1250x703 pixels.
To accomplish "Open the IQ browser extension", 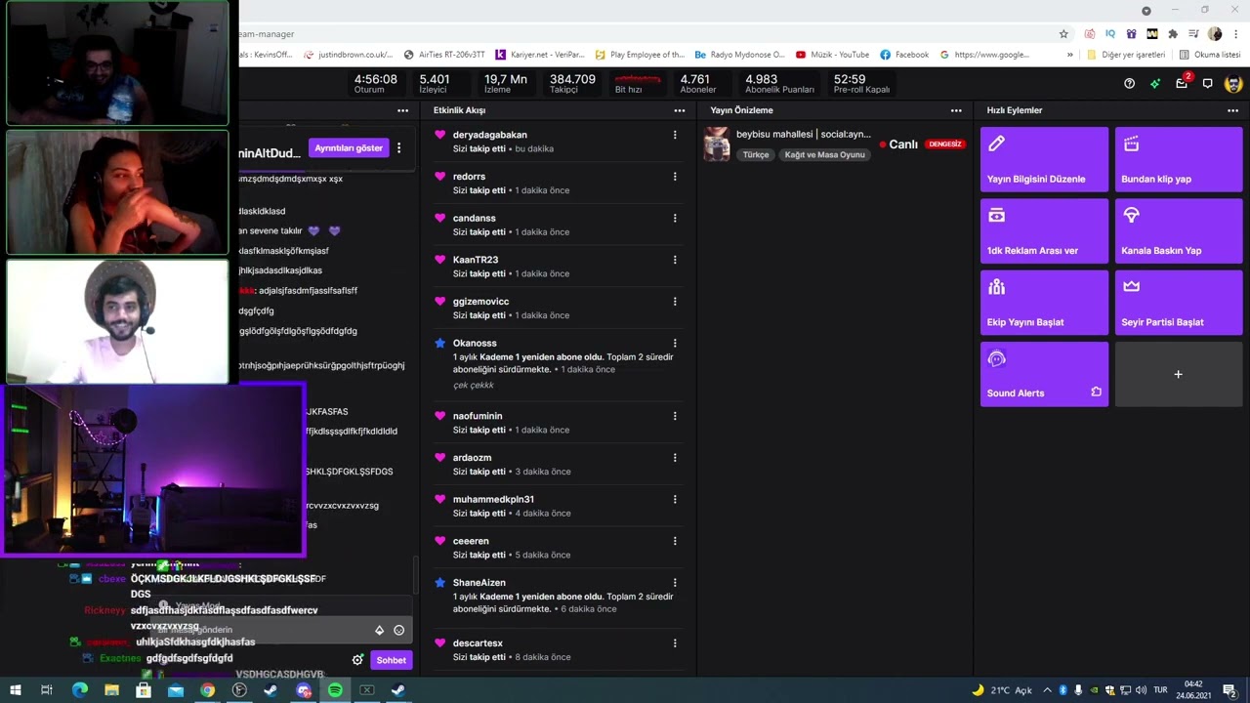I will click(x=1110, y=33).
